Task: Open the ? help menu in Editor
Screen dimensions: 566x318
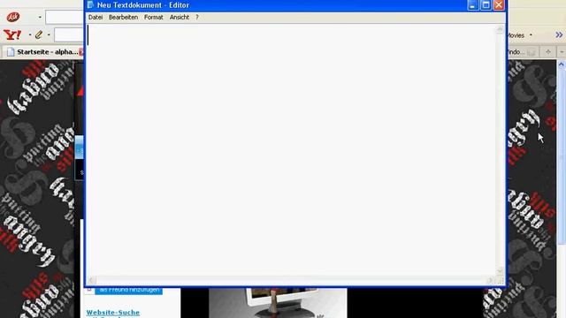Action: coord(197,18)
